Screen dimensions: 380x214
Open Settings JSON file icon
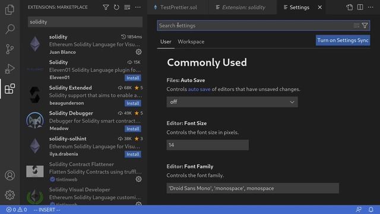350,7
